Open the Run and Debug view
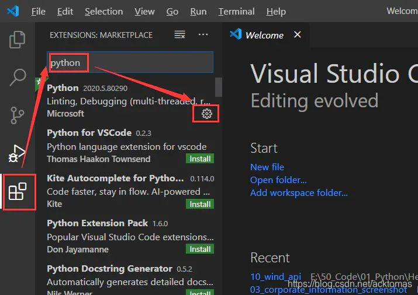418x295 pixels. tap(16, 153)
